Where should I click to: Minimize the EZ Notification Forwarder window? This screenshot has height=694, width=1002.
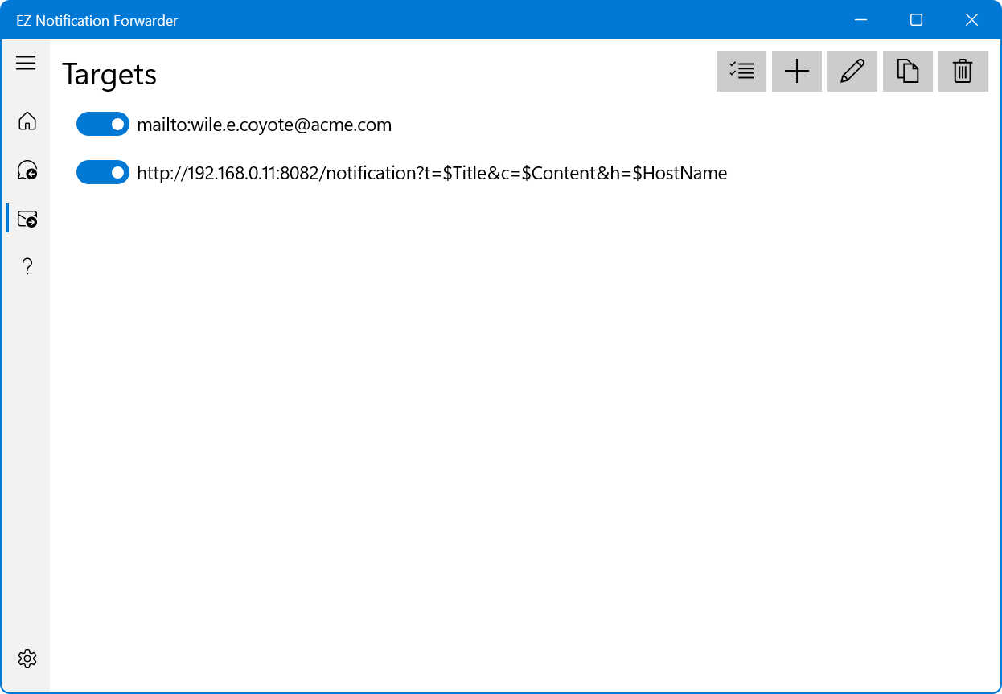[x=860, y=20]
